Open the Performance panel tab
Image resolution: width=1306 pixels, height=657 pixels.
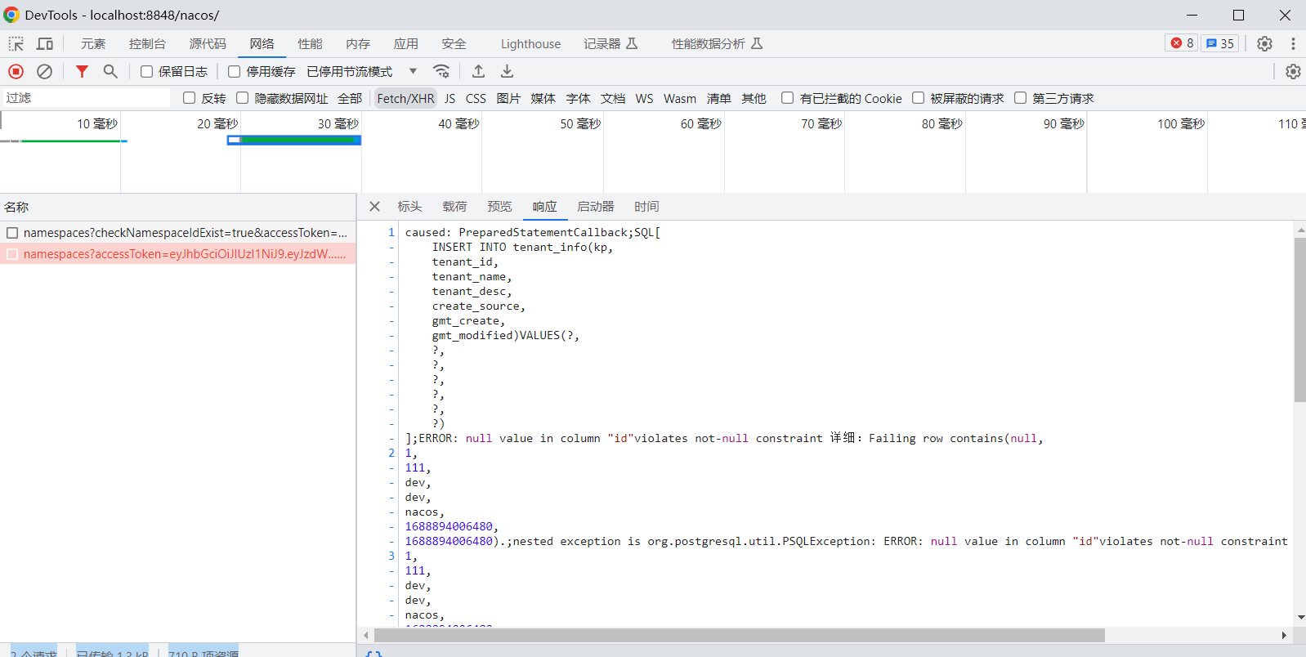[310, 44]
